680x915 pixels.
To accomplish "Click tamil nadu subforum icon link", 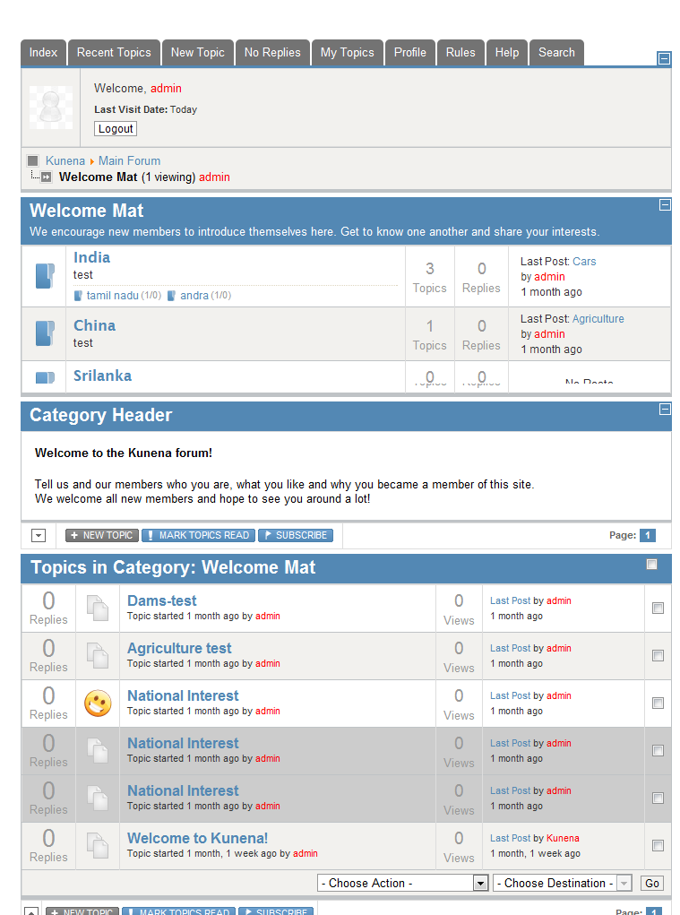I will [x=79, y=296].
